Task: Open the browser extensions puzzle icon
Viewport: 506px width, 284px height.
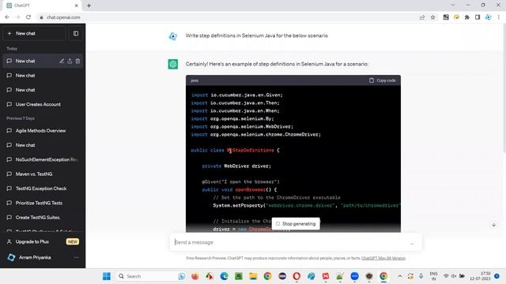Action: [467, 17]
